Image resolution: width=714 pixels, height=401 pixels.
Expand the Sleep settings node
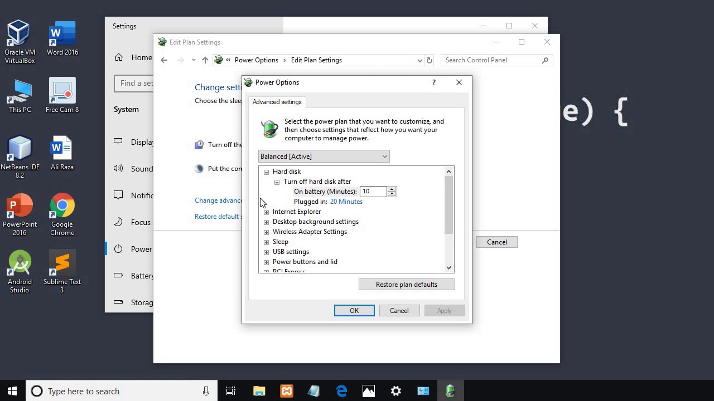tap(266, 242)
